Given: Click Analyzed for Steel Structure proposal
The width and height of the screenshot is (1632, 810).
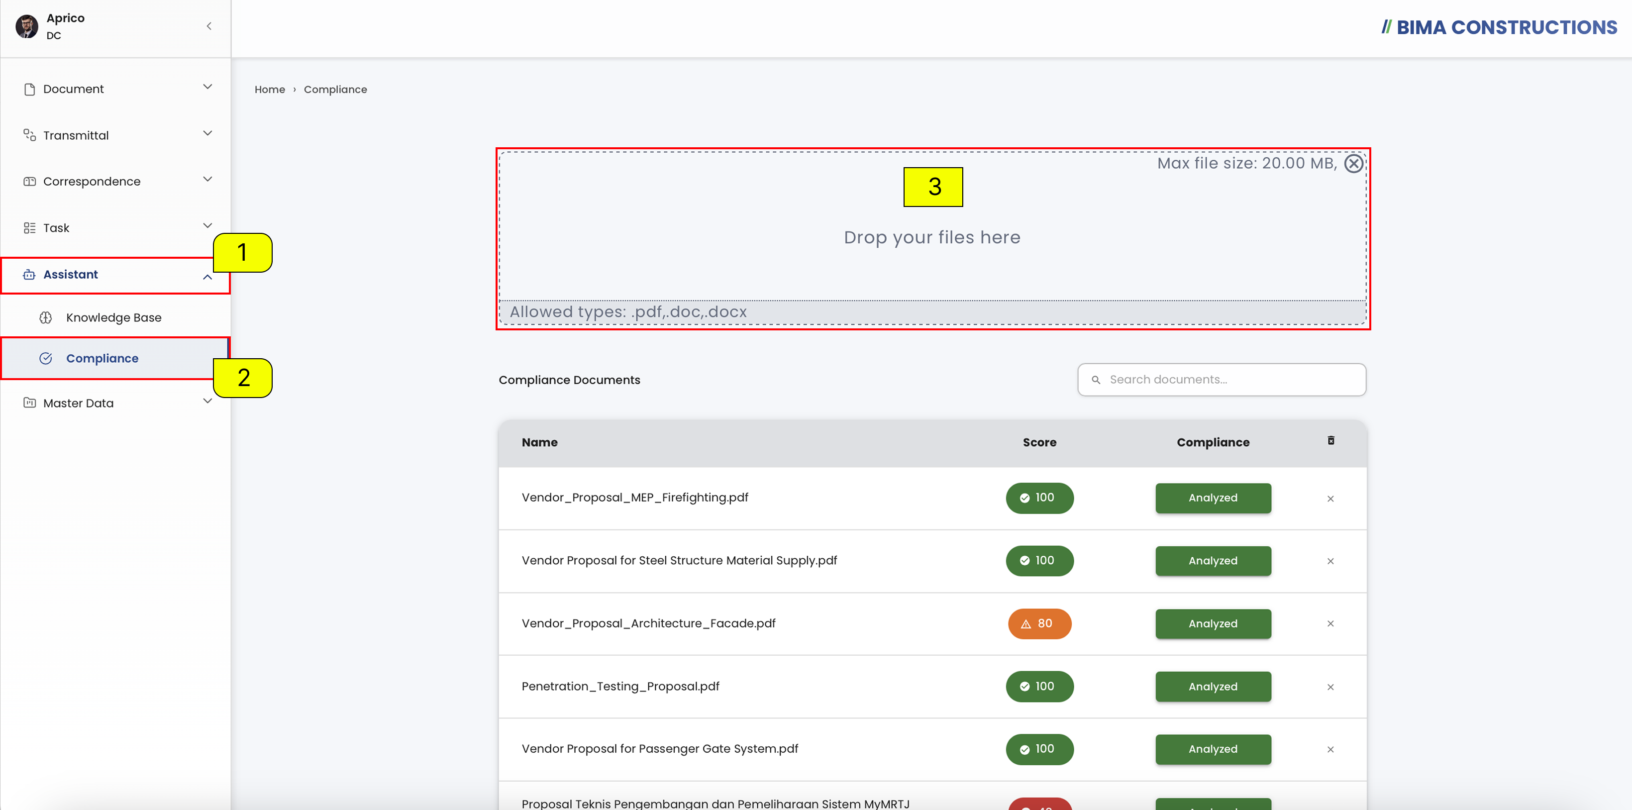Looking at the screenshot, I should click(1213, 560).
